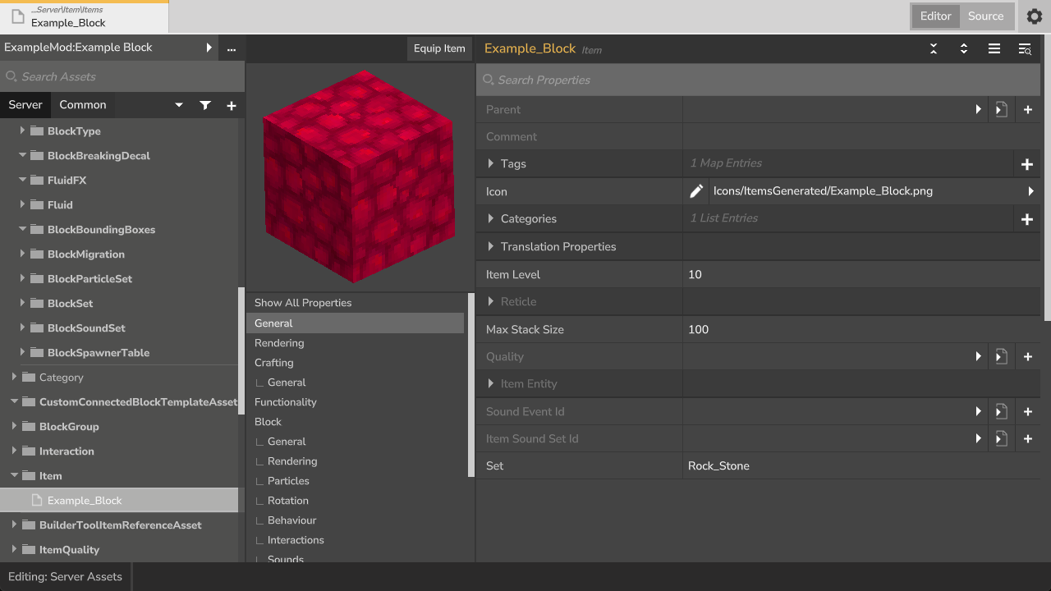The height and width of the screenshot is (591, 1051).
Task: Click the plus icon in the Parent row
Action: coord(1027,109)
